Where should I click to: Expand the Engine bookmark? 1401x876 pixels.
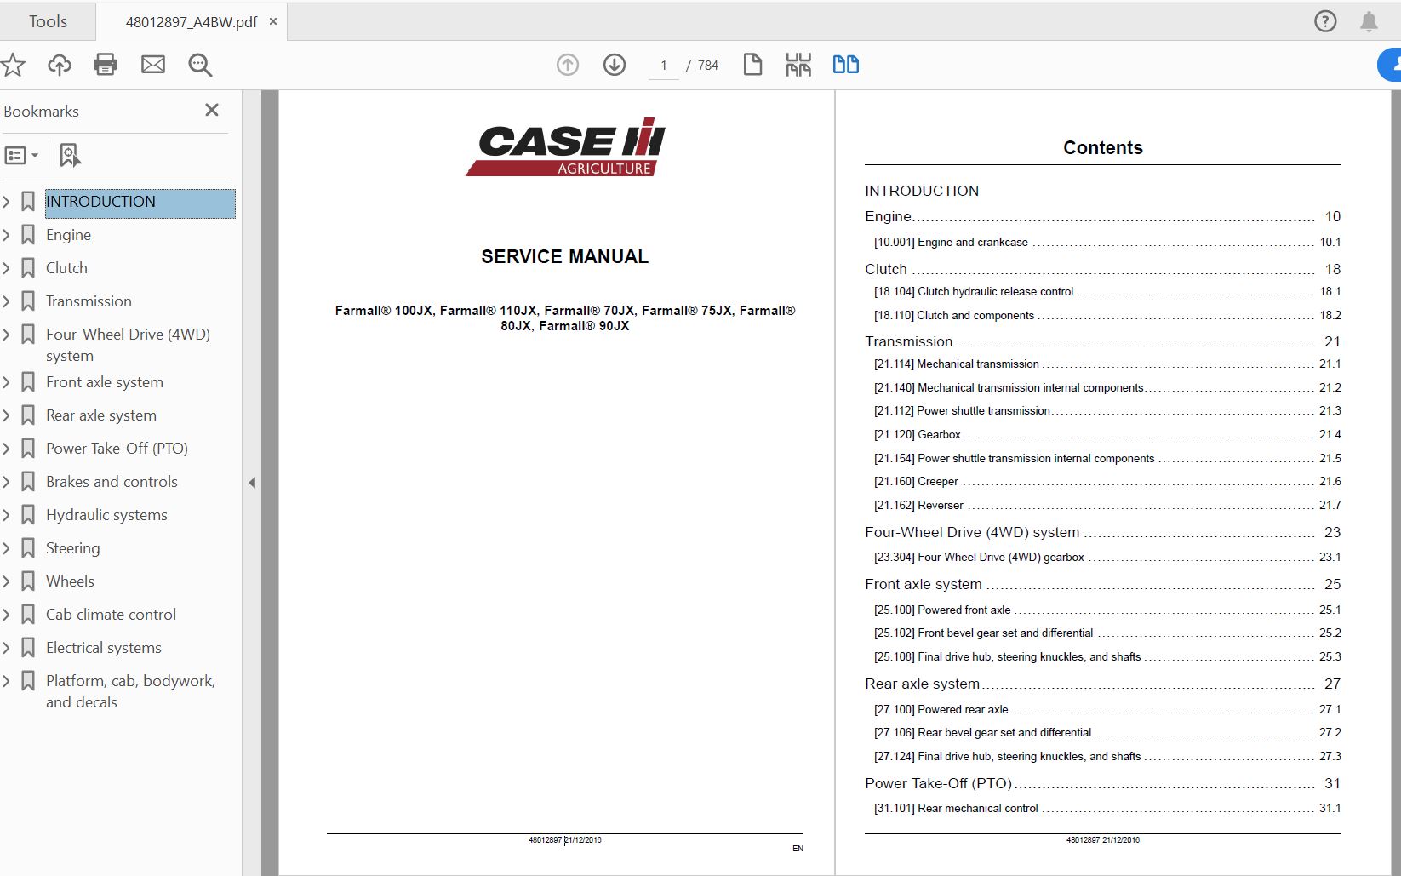pyautogui.click(x=7, y=234)
